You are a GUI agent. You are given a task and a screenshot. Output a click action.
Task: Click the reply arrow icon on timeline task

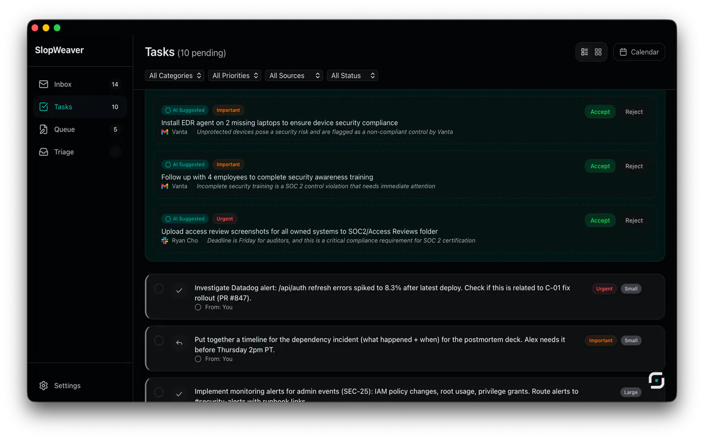tap(179, 343)
